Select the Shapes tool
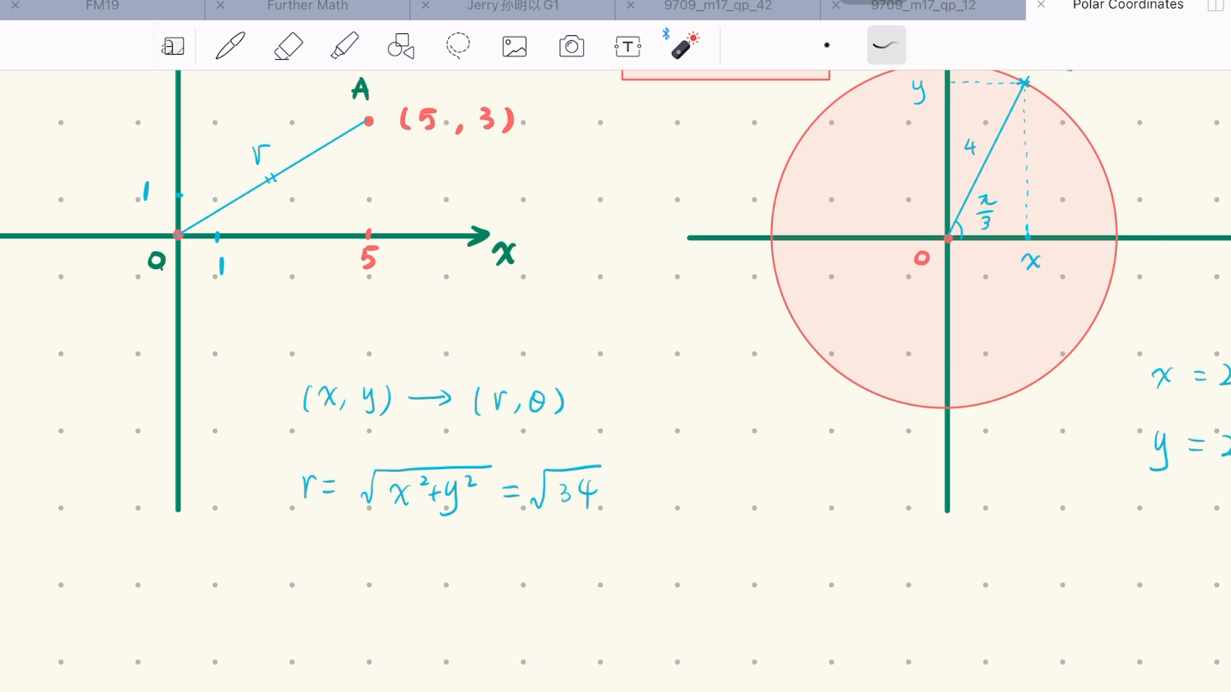Screen dimensions: 1231x692 click(401, 46)
